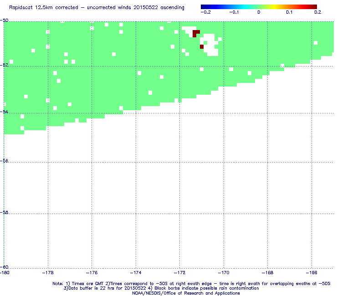Click the latitude label "-54"
The image size is (337, 296).
[4, 112]
